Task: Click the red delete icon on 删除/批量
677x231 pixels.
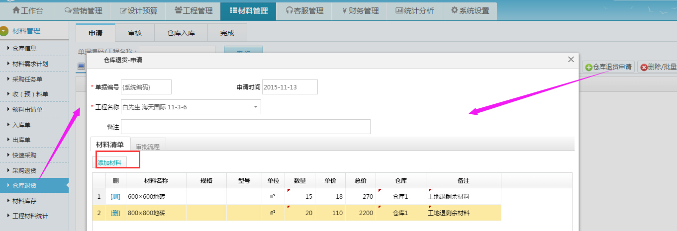Action: pos(644,67)
